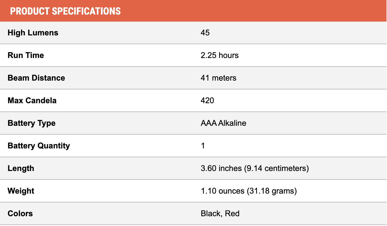
Task: Click the Black, Red colors value
Action: 220,213
